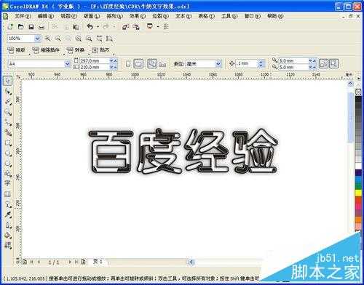Choose the Zoom tool in toolbox
The image size is (364, 285).
point(8,112)
